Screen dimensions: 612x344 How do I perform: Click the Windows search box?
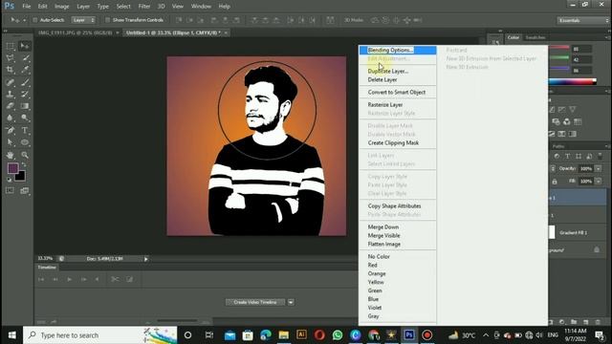click(x=99, y=335)
